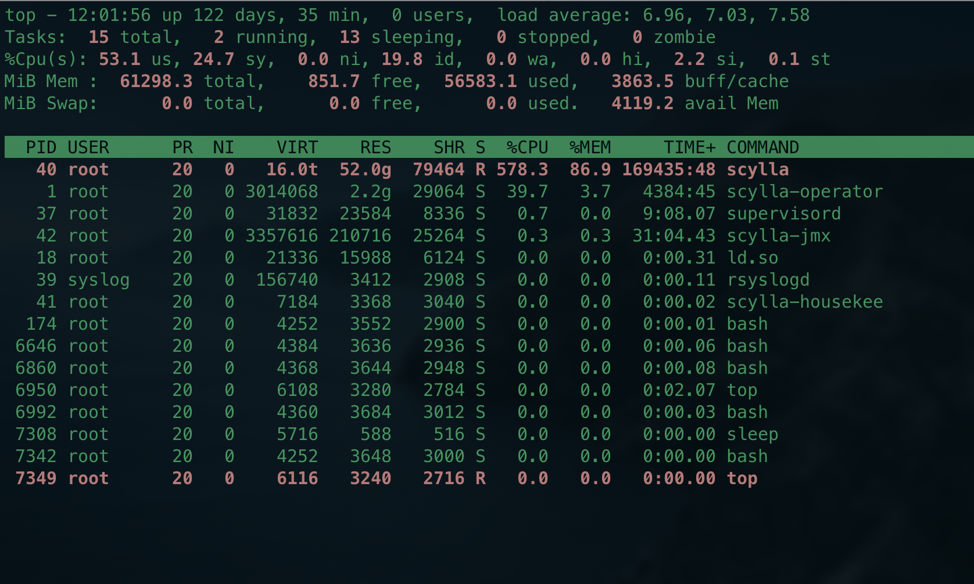This screenshot has height=584, width=974.
Task: Select the scylla process row
Action: [x=407, y=170]
